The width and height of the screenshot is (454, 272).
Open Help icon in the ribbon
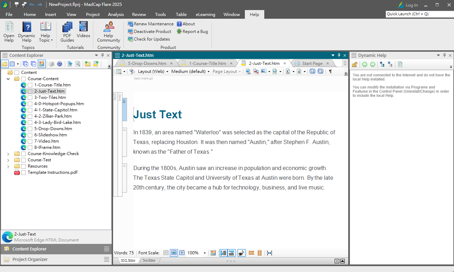click(x=9, y=27)
